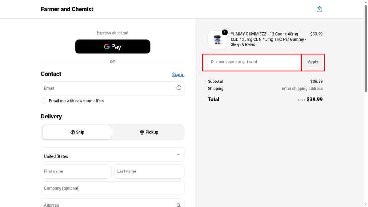Click the Enter shipping address text
The width and height of the screenshot is (368, 207).
coord(302,89)
